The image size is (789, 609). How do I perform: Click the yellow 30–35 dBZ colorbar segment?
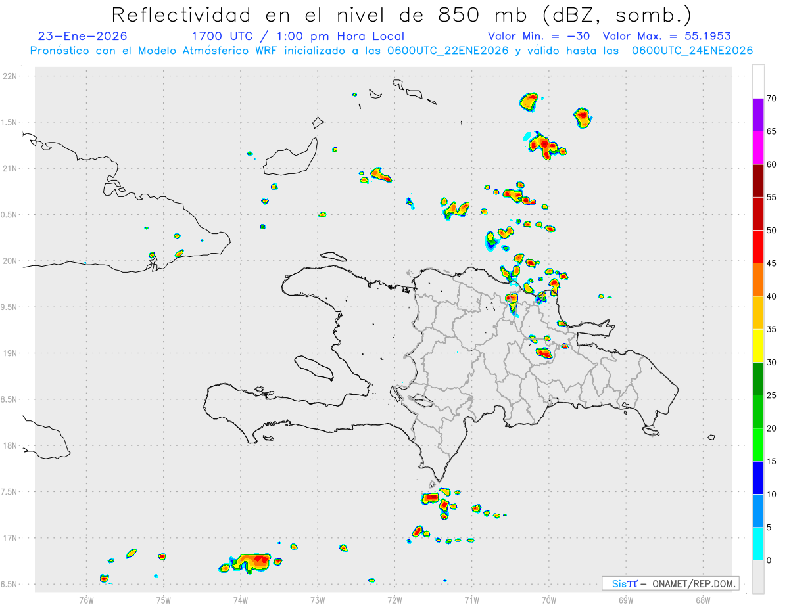(x=758, y=346)
